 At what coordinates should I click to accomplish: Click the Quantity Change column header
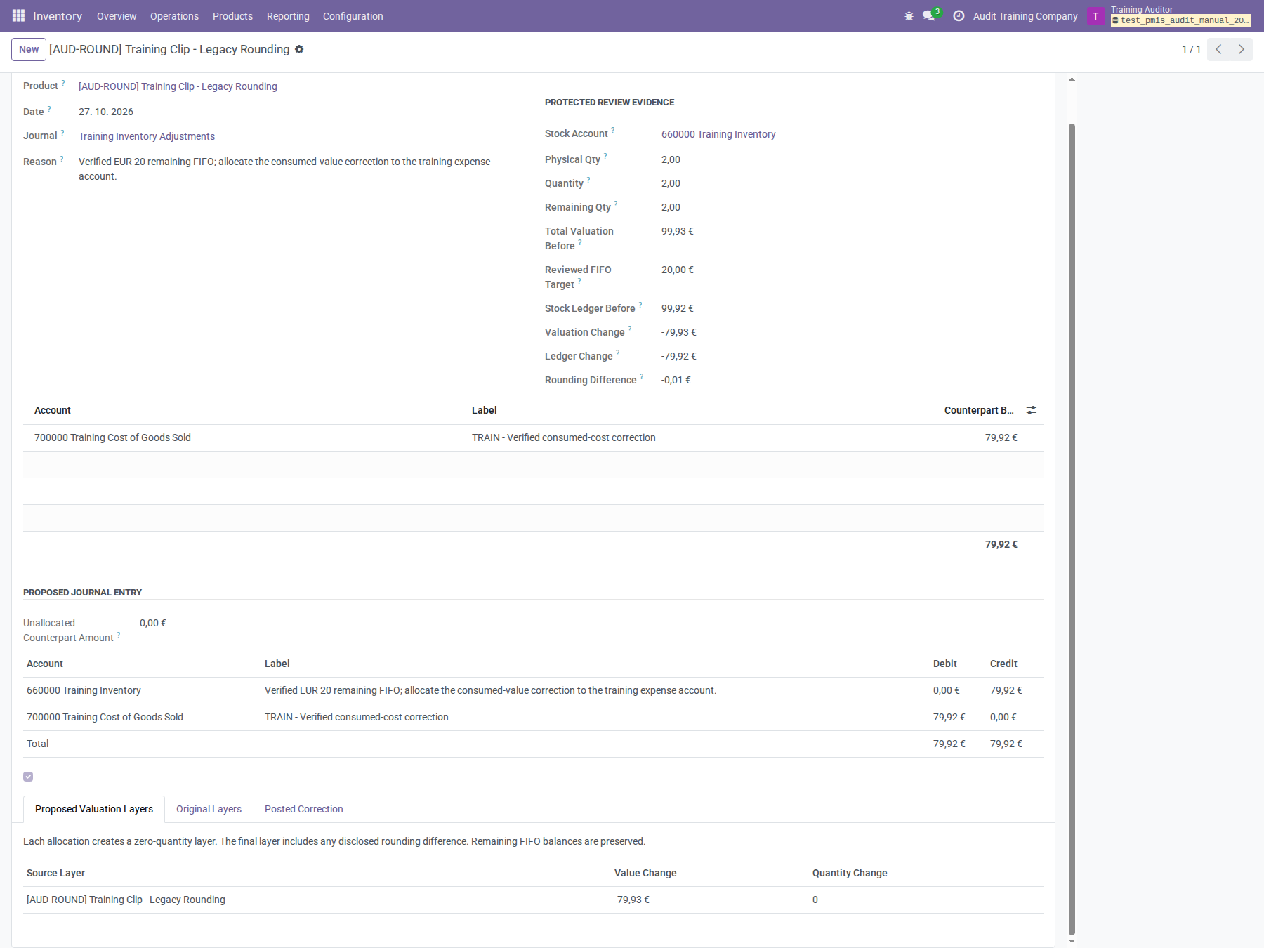pos(850,873)
